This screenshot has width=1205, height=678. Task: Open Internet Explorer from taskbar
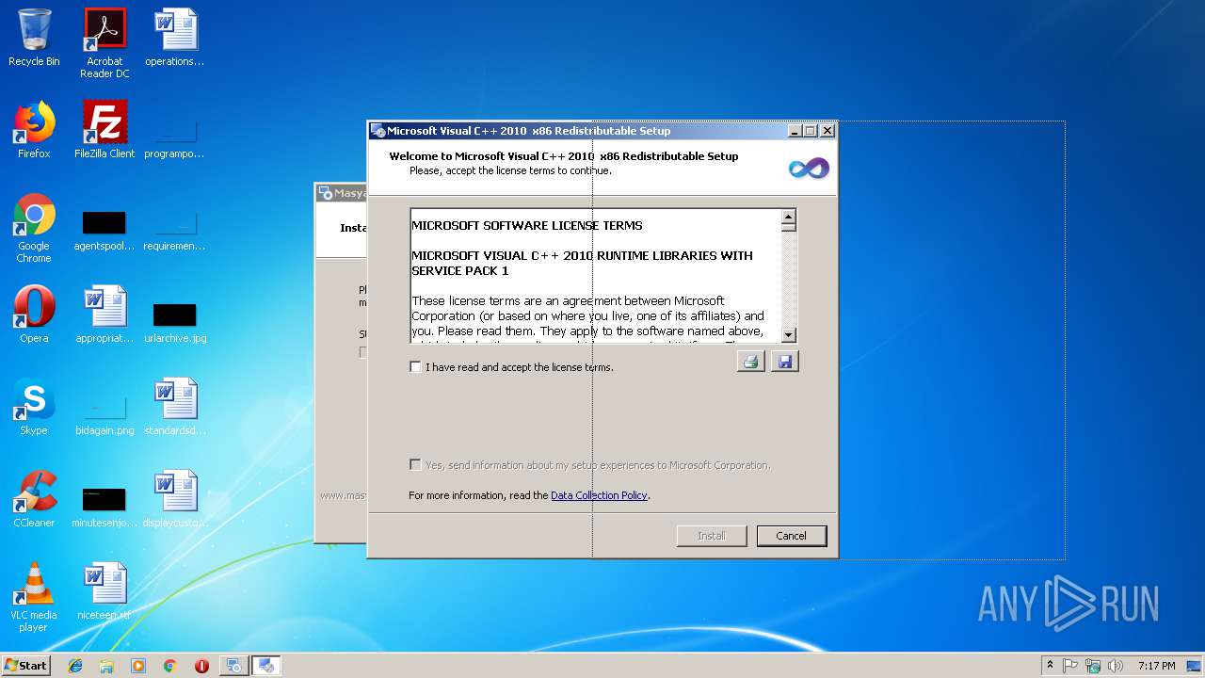tap(75, 666)
